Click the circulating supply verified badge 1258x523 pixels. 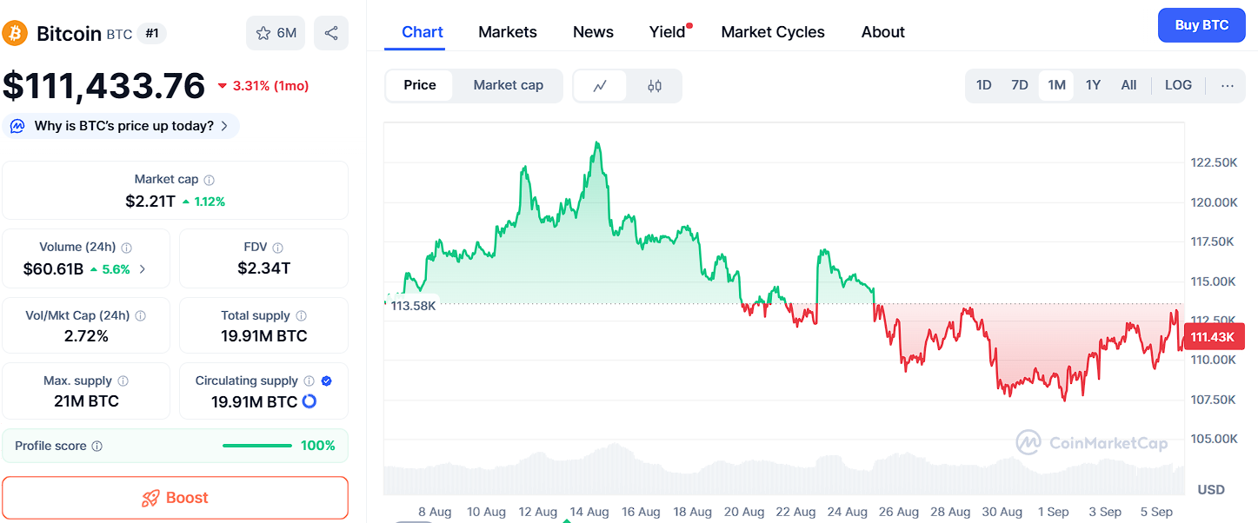tap(326, 381)
